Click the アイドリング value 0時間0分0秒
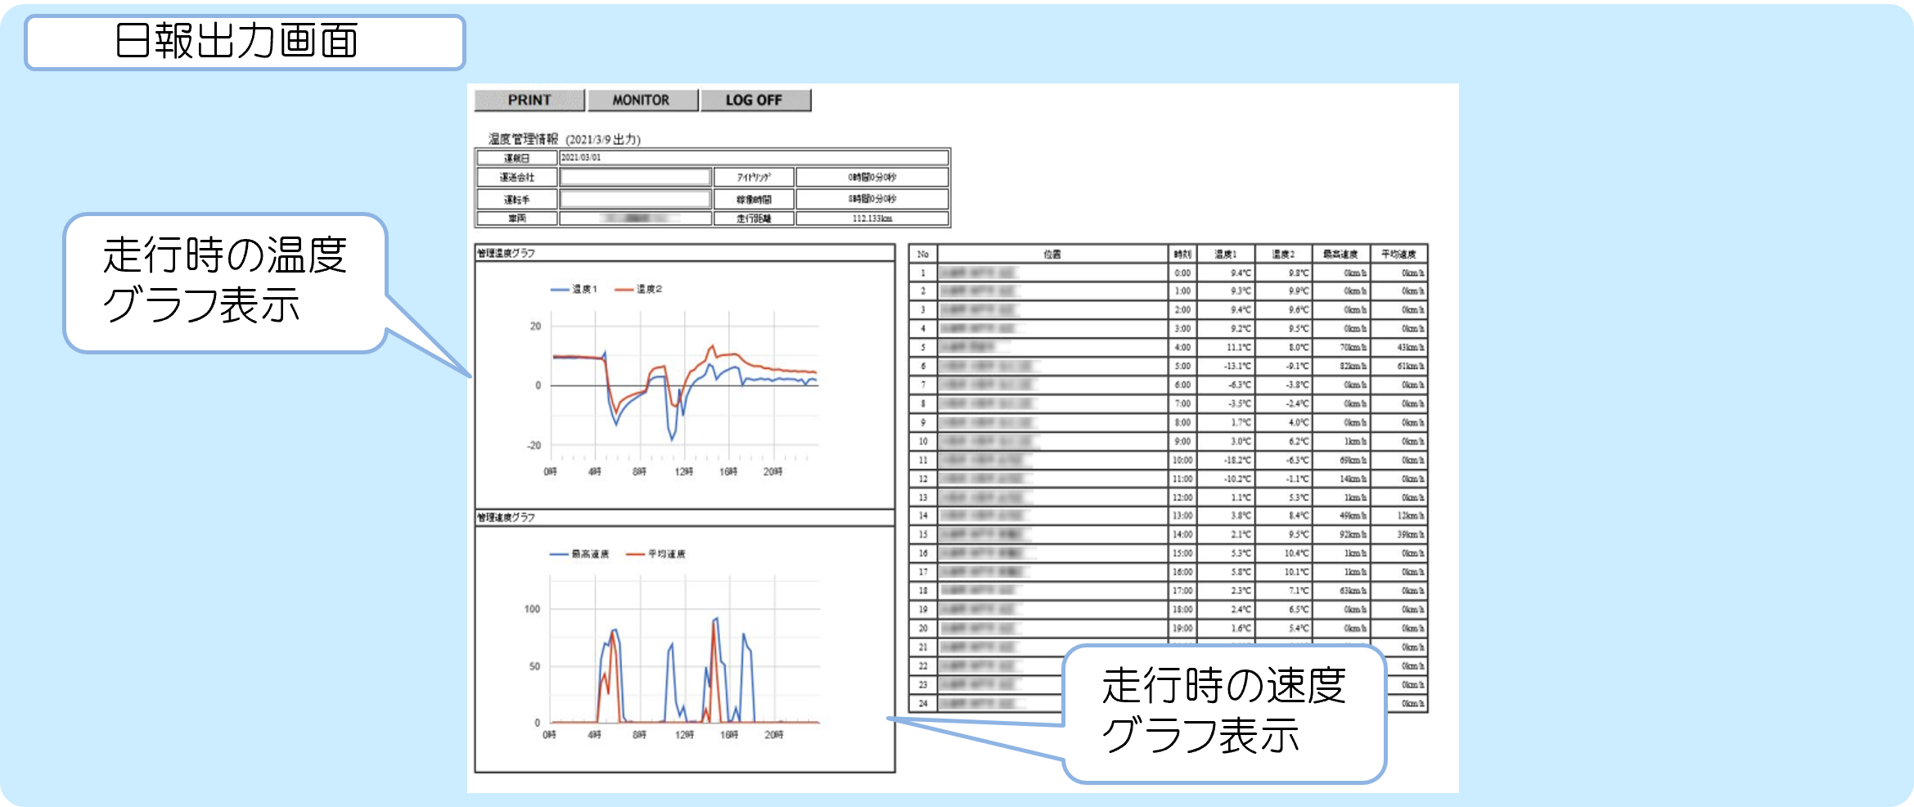This screenshot has height=807, width=1914. click(872, 177)
